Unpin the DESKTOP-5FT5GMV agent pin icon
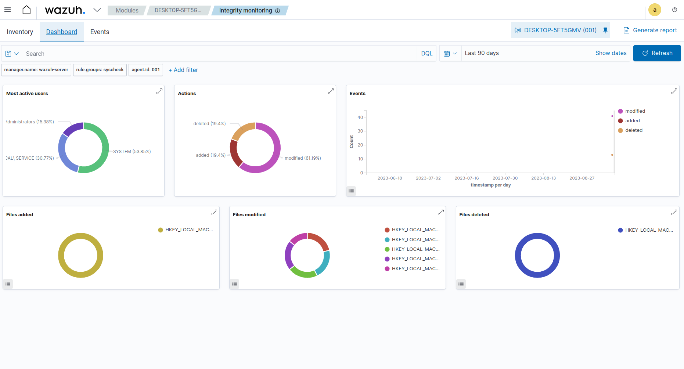Viewport: 684px width, 369px height. tap(605, 30)
